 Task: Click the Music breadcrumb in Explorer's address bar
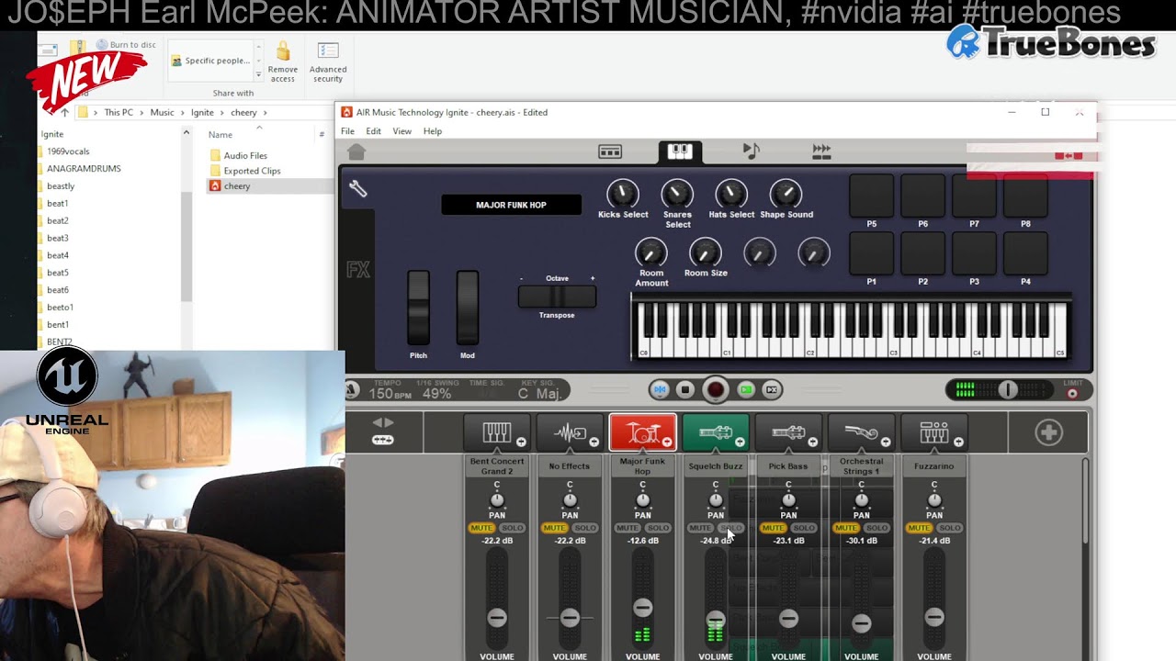coord(162,113)
